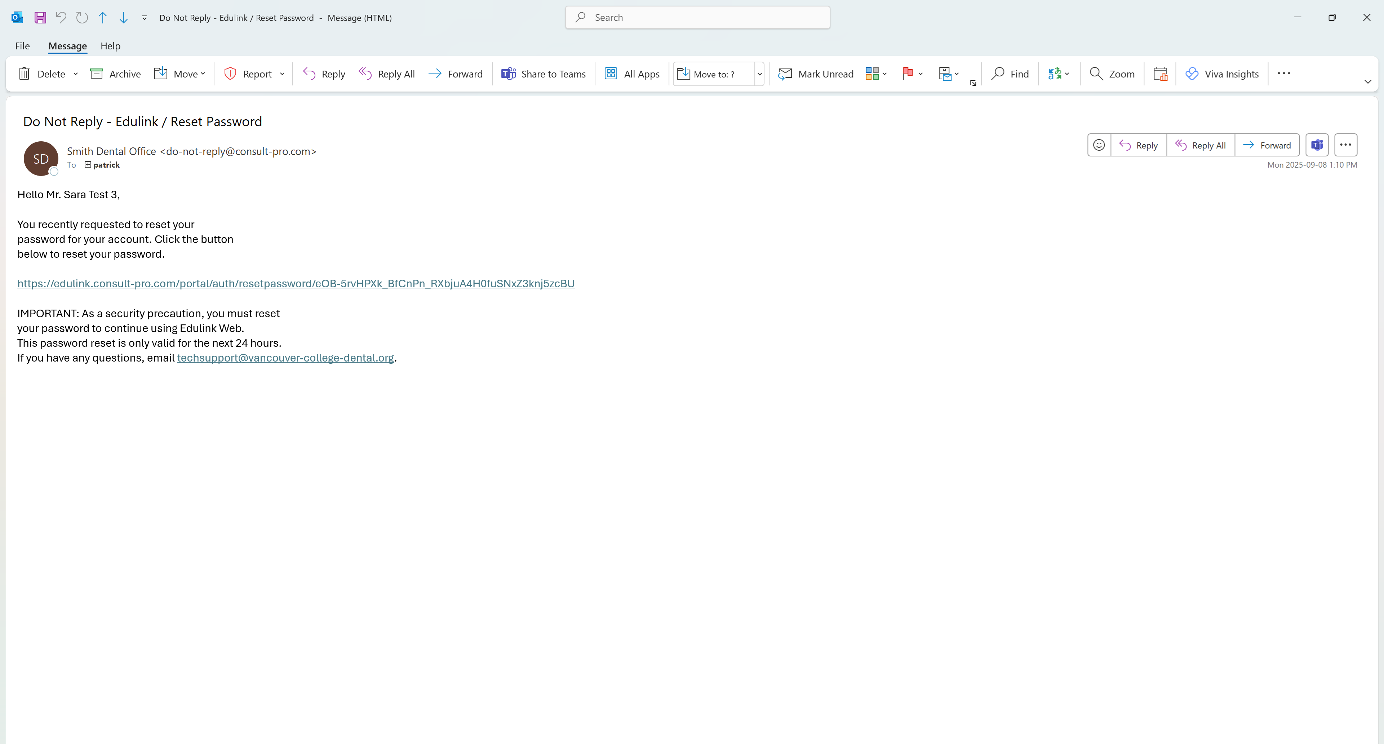Open the Translate icon dropdown
Image resolution: width=1384 pixels, height=744 pixels.
(x=1059, y=74)
